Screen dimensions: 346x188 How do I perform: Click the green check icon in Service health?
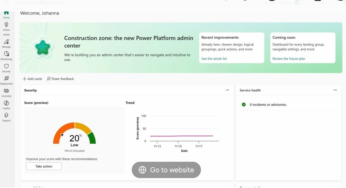click(x=244, y=105)
